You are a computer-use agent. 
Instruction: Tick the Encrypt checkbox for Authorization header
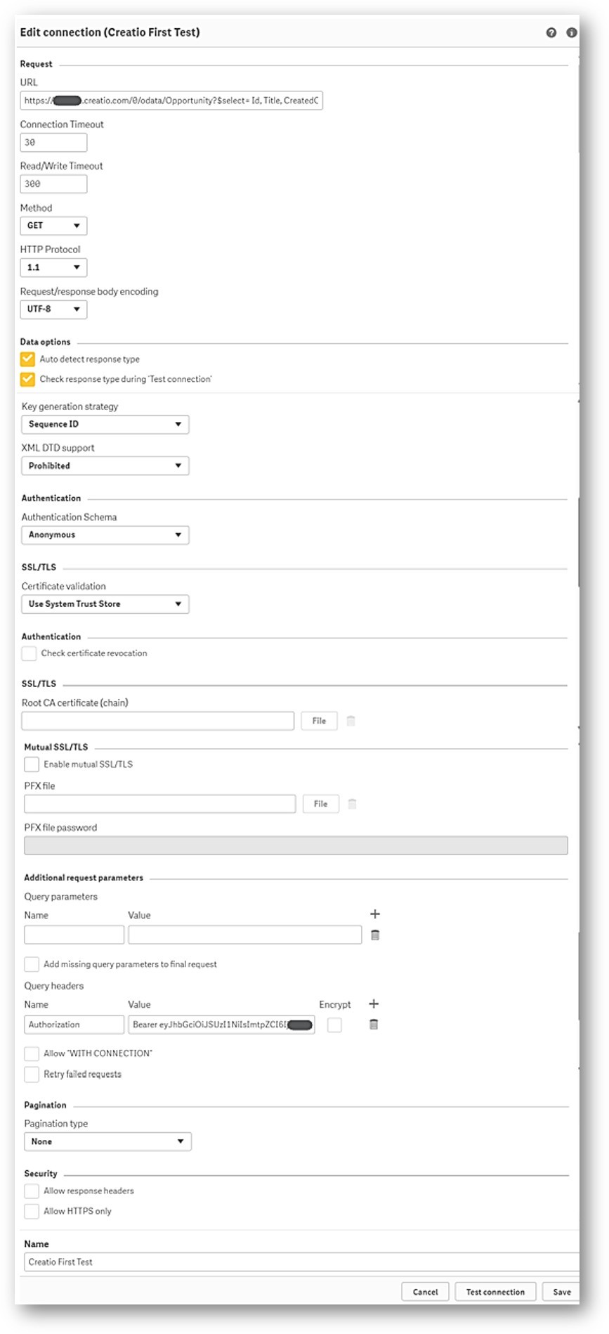335,1025
